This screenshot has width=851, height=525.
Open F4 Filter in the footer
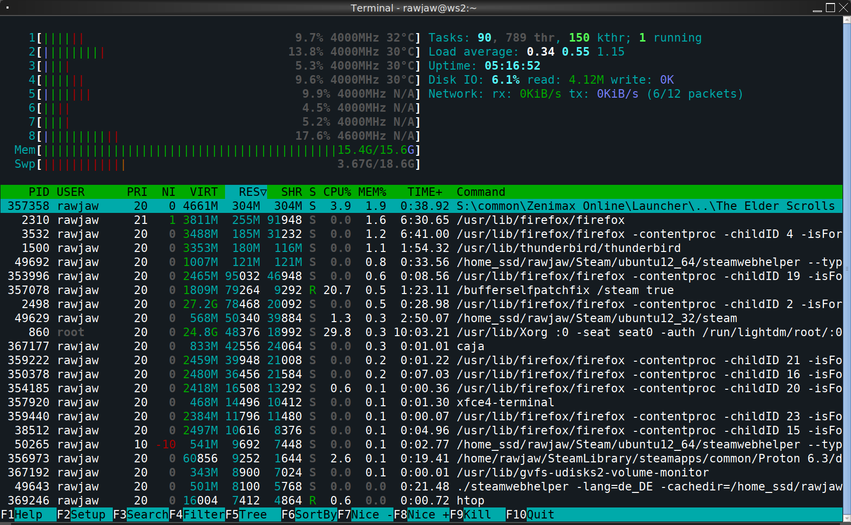(197, 514)
